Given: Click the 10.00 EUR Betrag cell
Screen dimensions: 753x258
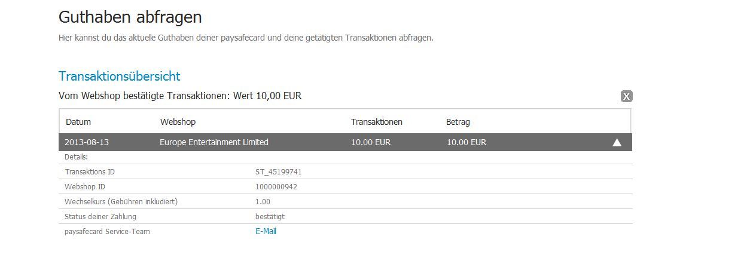Looking at the screenshot, I should (x=467, y=142).
